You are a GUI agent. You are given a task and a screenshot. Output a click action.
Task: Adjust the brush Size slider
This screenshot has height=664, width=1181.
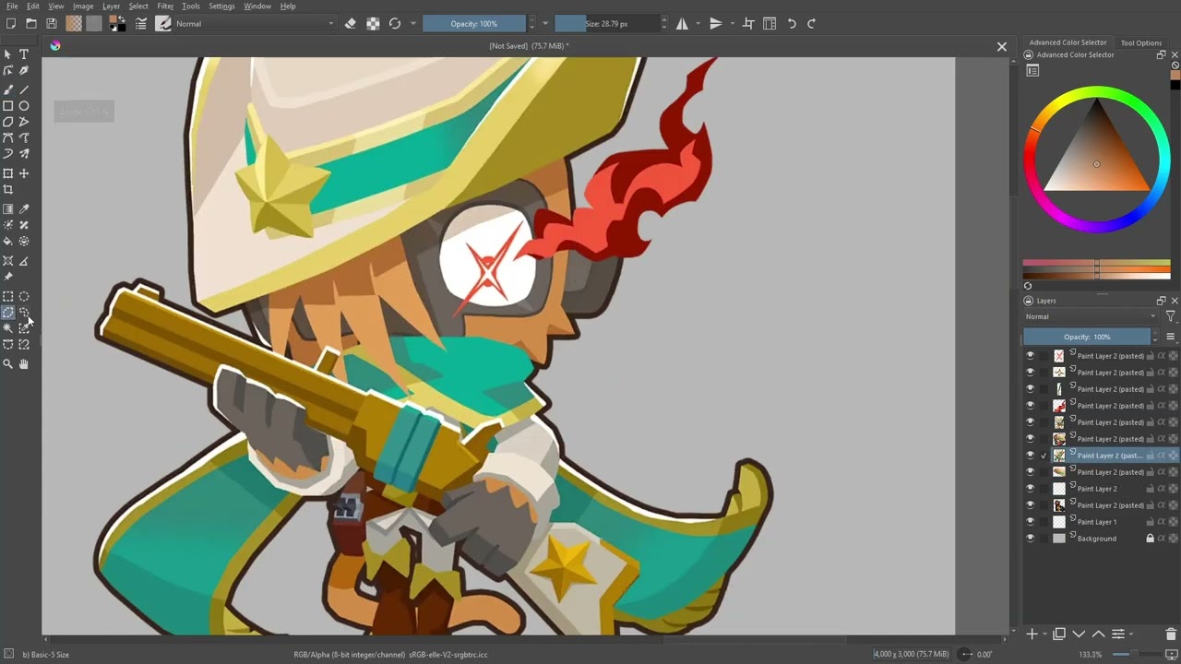pos(607,24)
